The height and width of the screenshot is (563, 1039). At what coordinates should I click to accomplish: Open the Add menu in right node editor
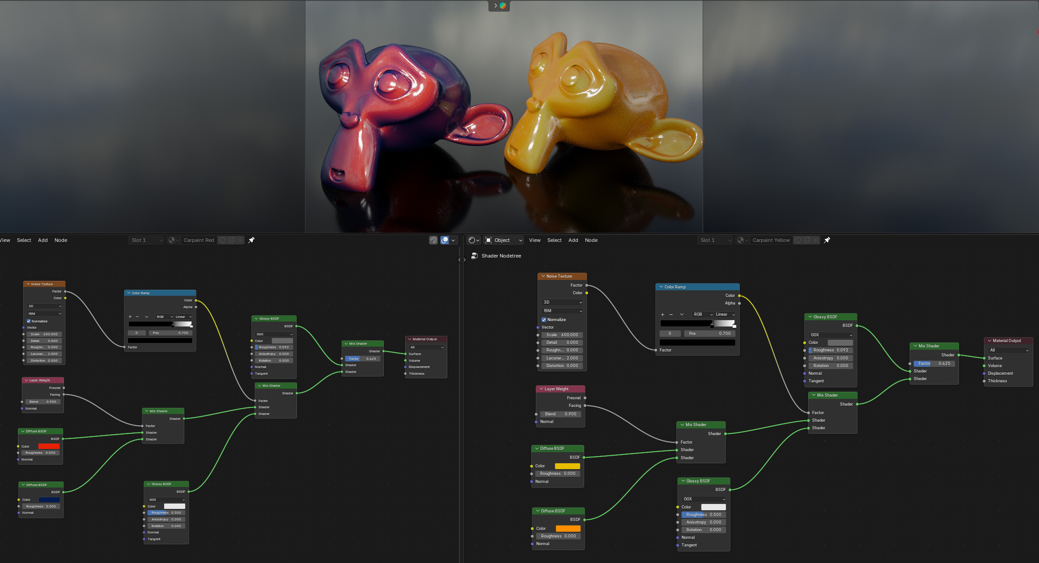coord(573,240)
